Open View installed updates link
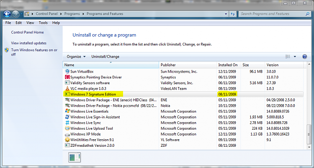Image resolution: width=314 pixels, height=168 pixels. click(x=28, y=43)
